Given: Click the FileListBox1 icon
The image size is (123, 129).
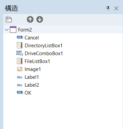Looking at the screenshot, I should pyautogui.click(x=20, y=61).
